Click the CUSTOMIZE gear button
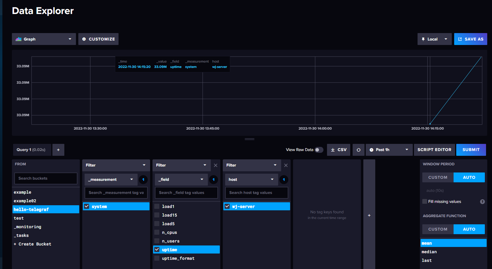Image resolution: width=492 pixels, height=269 pixels. [98, 39]
